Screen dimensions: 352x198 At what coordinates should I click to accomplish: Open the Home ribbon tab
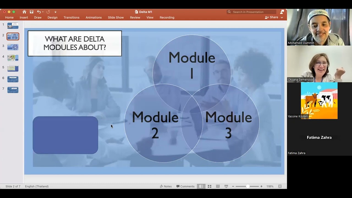pyautogui.click(x=9, y=17)
